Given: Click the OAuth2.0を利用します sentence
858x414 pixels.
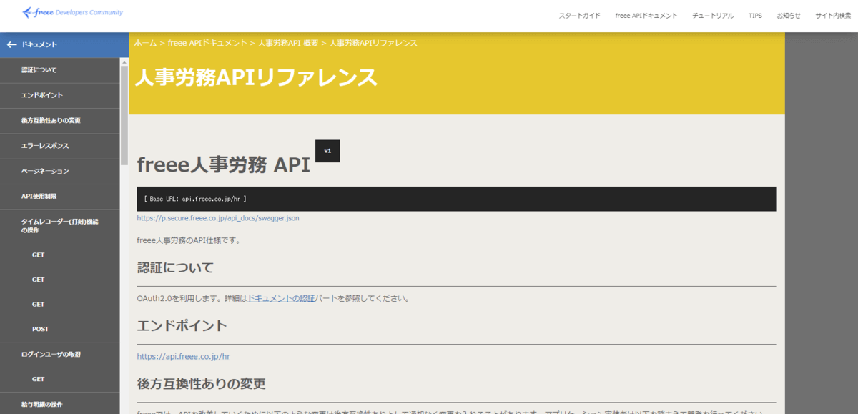Looking at the screenshot, I should 274,298.
